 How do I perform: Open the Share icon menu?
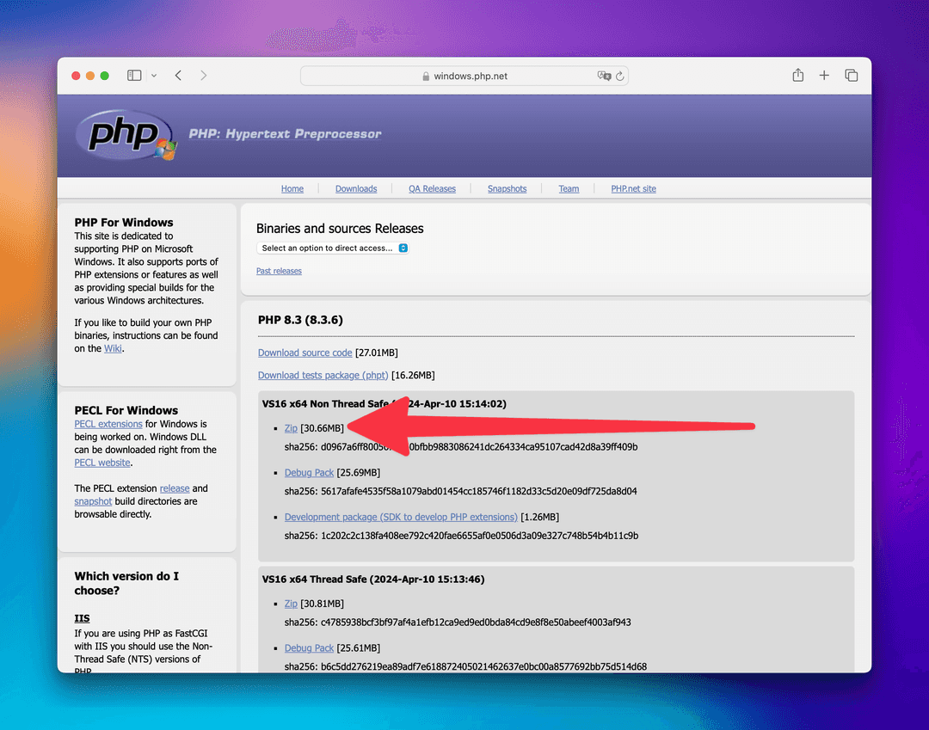(x=797, y=76)
